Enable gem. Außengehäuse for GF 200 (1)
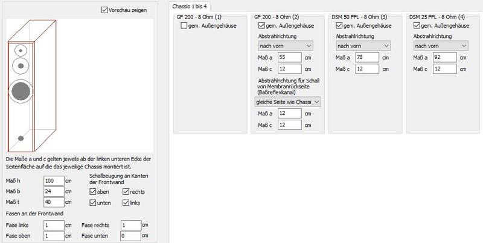 [185, 26]
